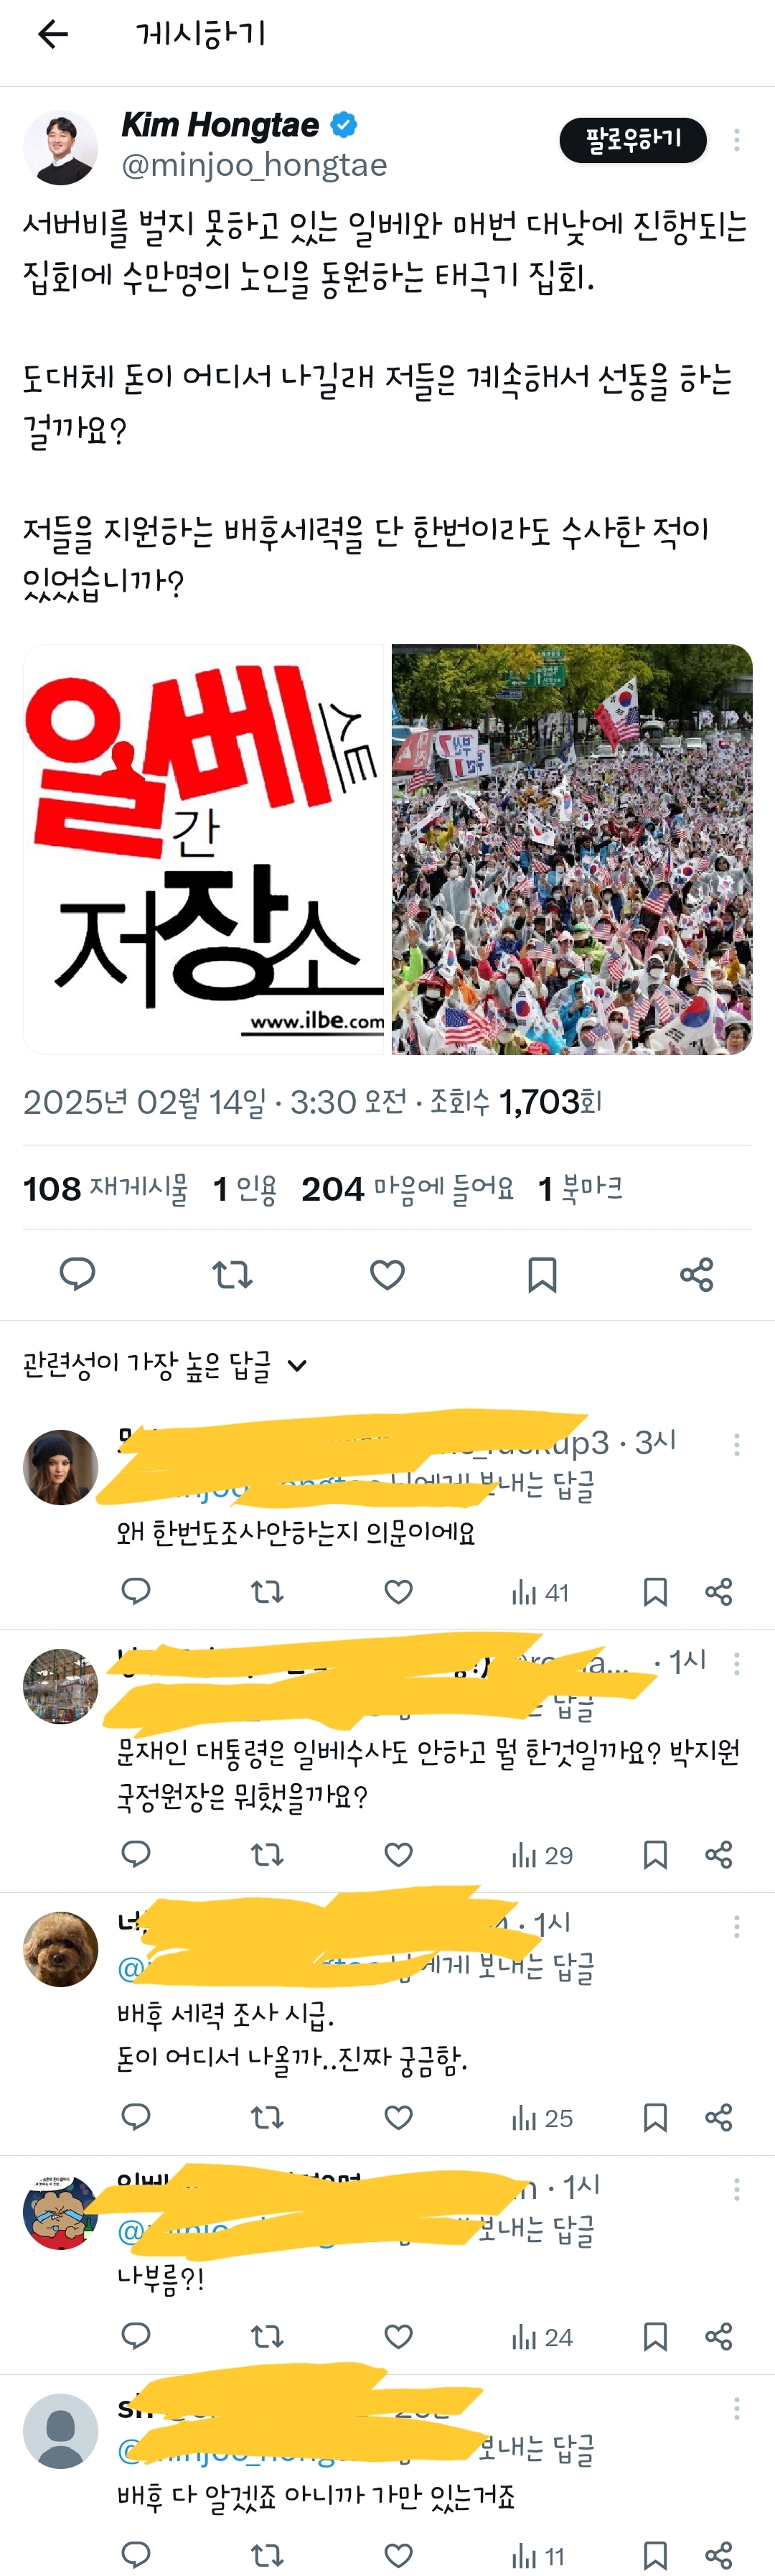Like the main post with heart
Screen dimensions: 775x2576
coord(387,1274)
